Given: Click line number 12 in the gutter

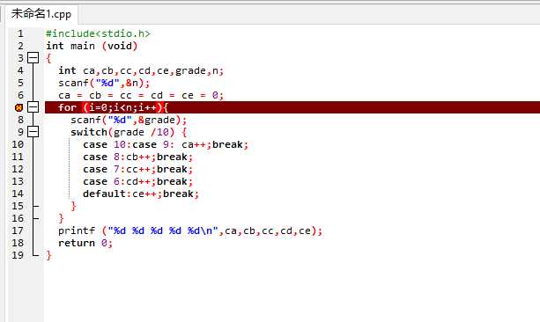Looking at the screenshot, I should point(18,169).
